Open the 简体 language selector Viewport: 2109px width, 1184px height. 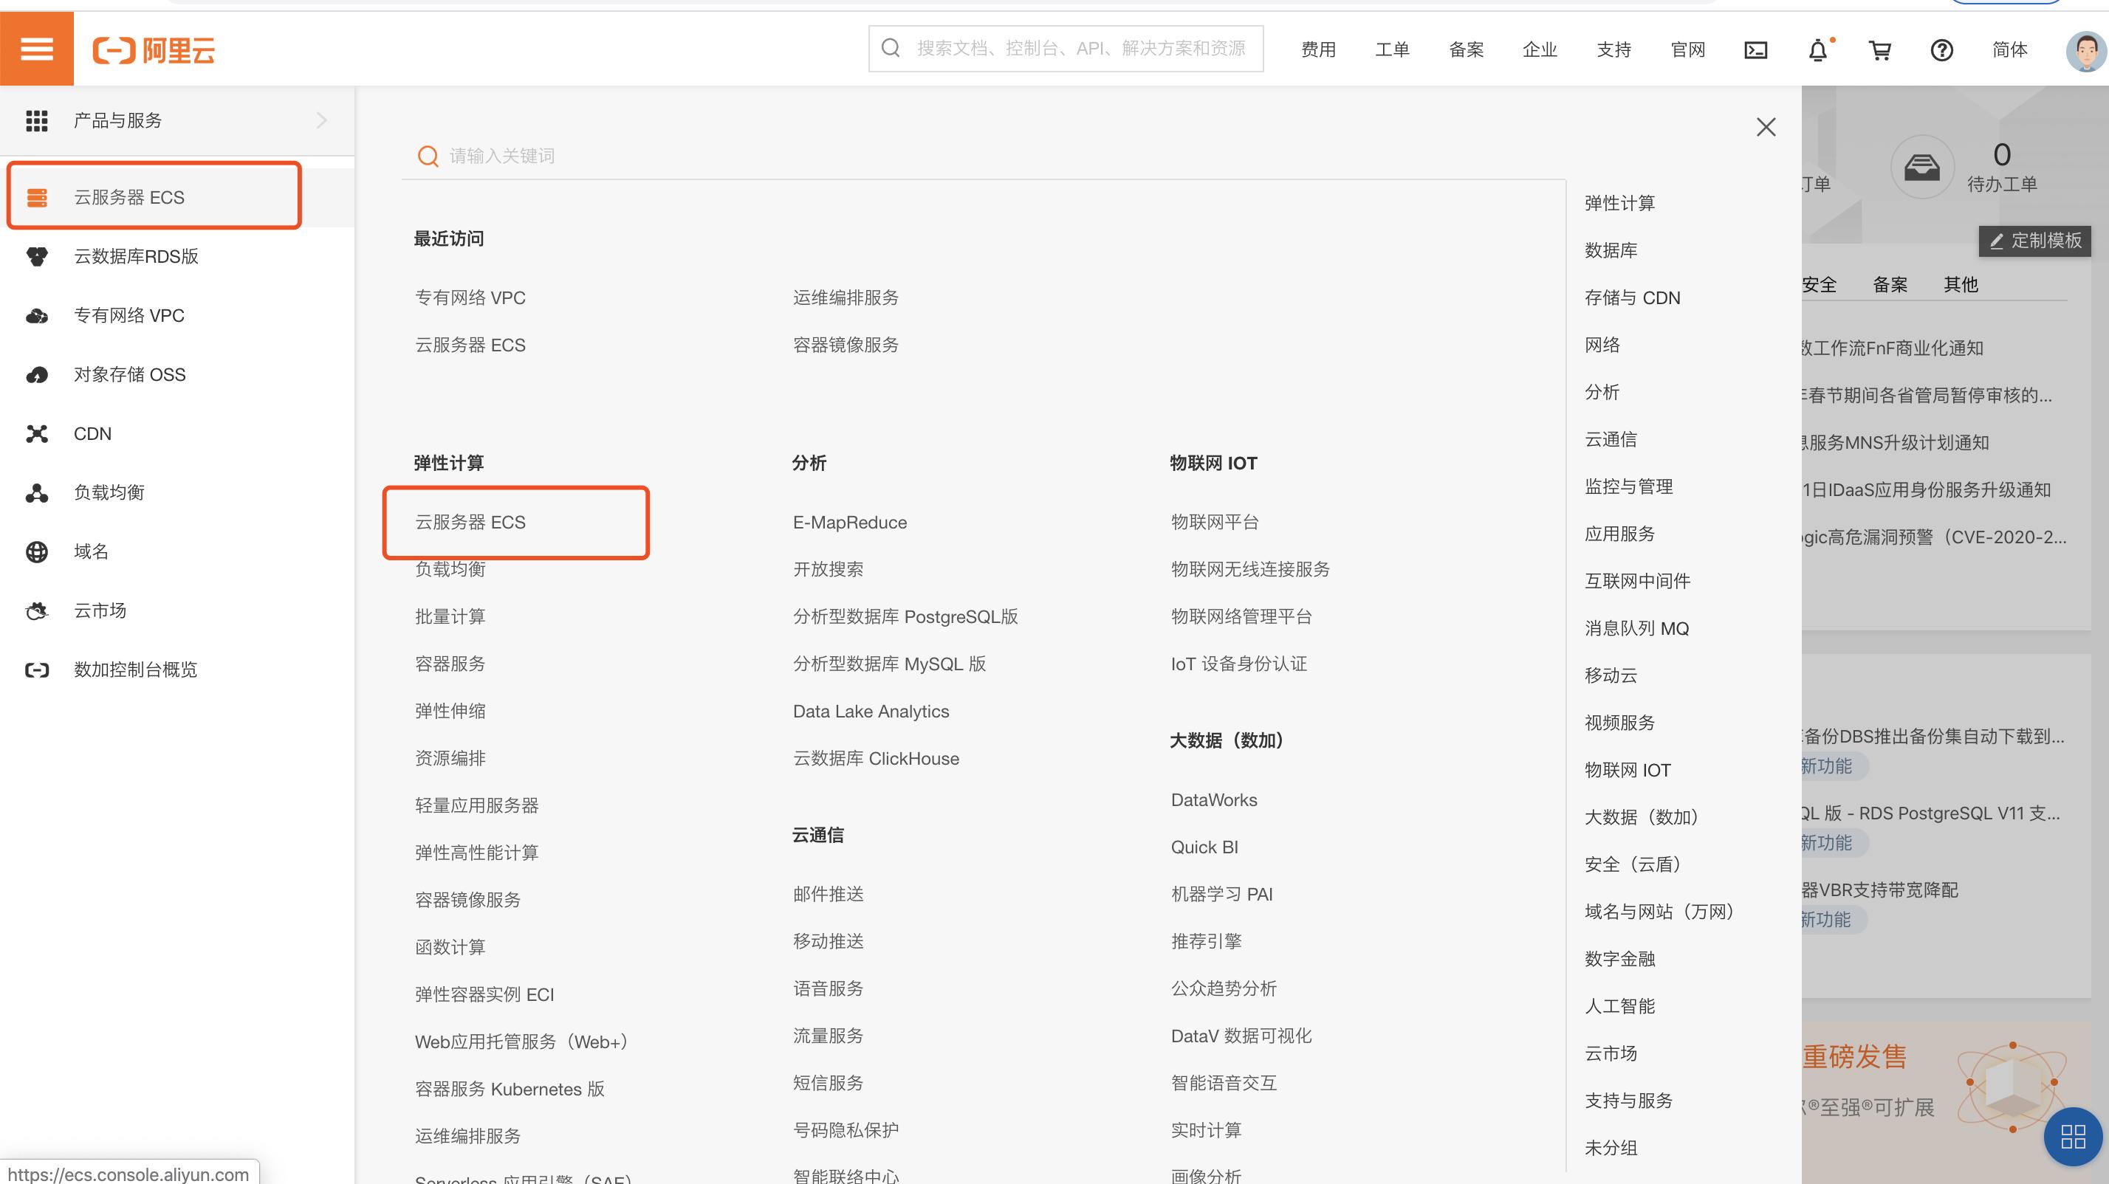click(2010, 50)
